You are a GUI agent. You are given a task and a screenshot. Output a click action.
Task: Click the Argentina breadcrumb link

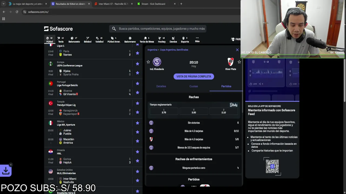(x=152, y=50)
